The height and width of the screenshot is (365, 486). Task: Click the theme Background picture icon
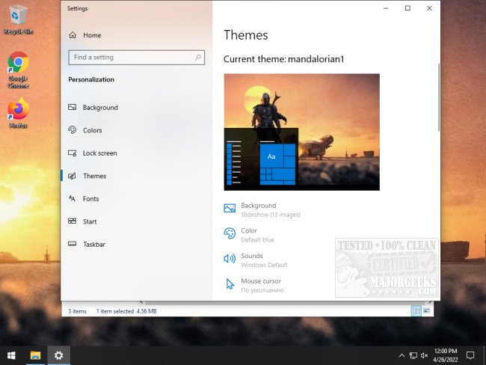click(230, 208)
